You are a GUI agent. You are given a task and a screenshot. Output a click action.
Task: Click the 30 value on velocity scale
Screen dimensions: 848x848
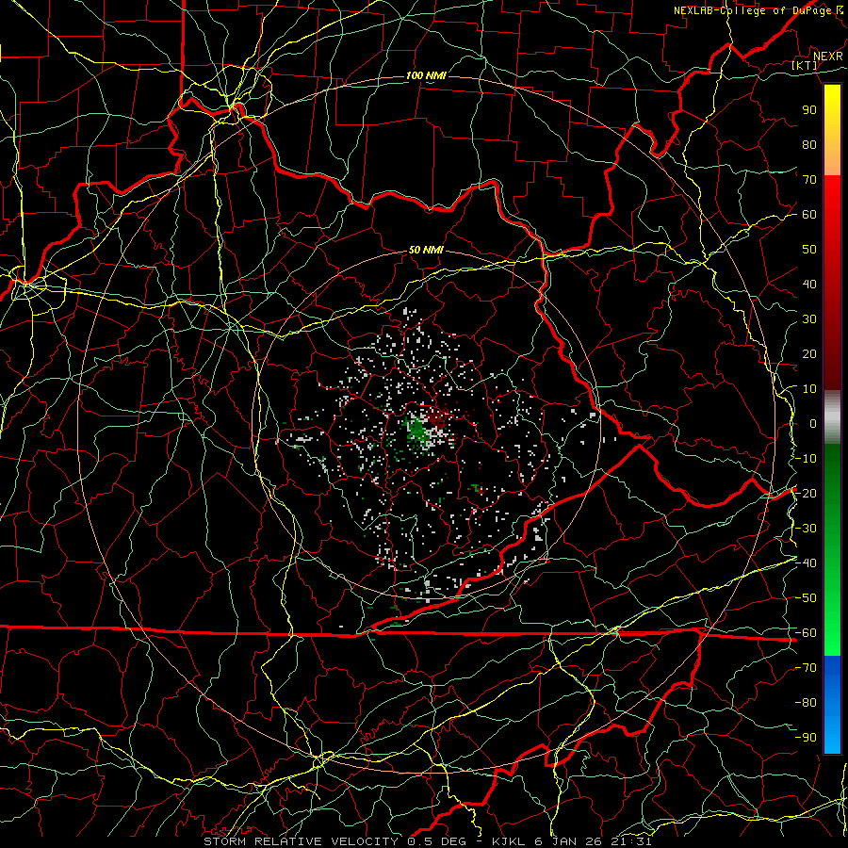coord(809,319)
